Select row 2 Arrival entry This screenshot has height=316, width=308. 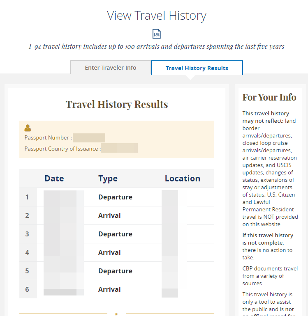109,215
